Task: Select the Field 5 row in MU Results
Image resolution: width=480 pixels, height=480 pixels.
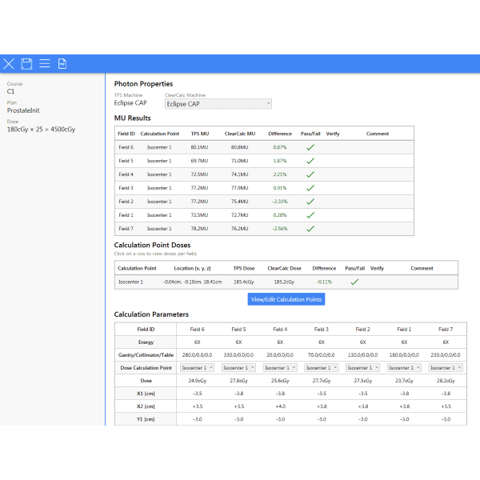Action: (x=264, y=161)
